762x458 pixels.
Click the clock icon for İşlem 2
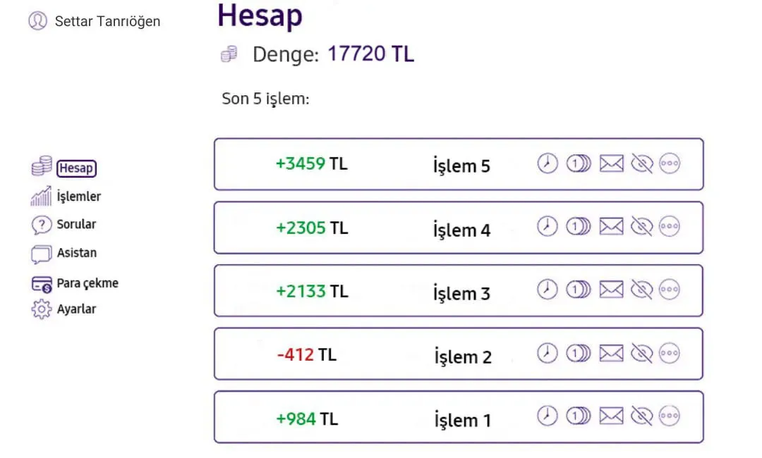tap(548, 353)
